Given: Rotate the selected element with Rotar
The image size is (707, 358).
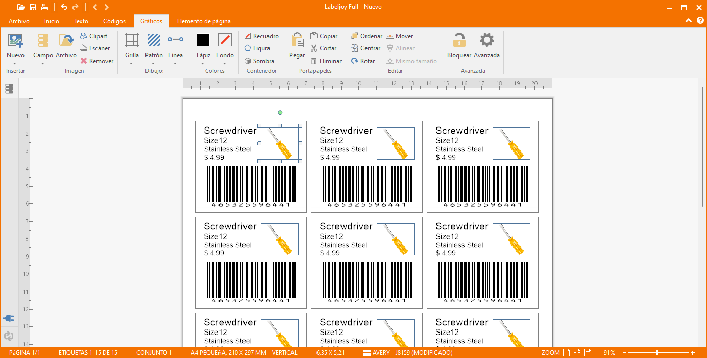Looking at the screenshot, I should (363, 61).
